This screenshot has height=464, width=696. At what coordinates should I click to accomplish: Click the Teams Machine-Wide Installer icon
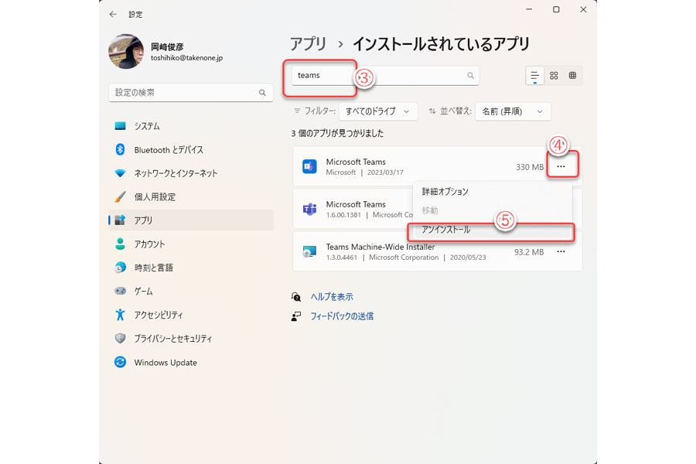coord(309,252)
